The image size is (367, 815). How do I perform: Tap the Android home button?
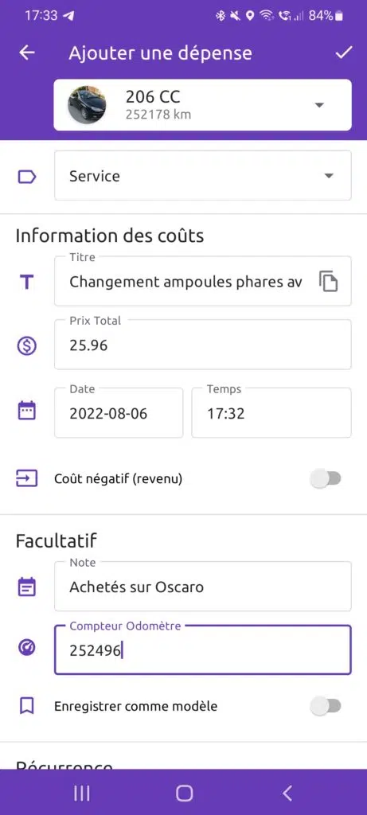[184, 794]
